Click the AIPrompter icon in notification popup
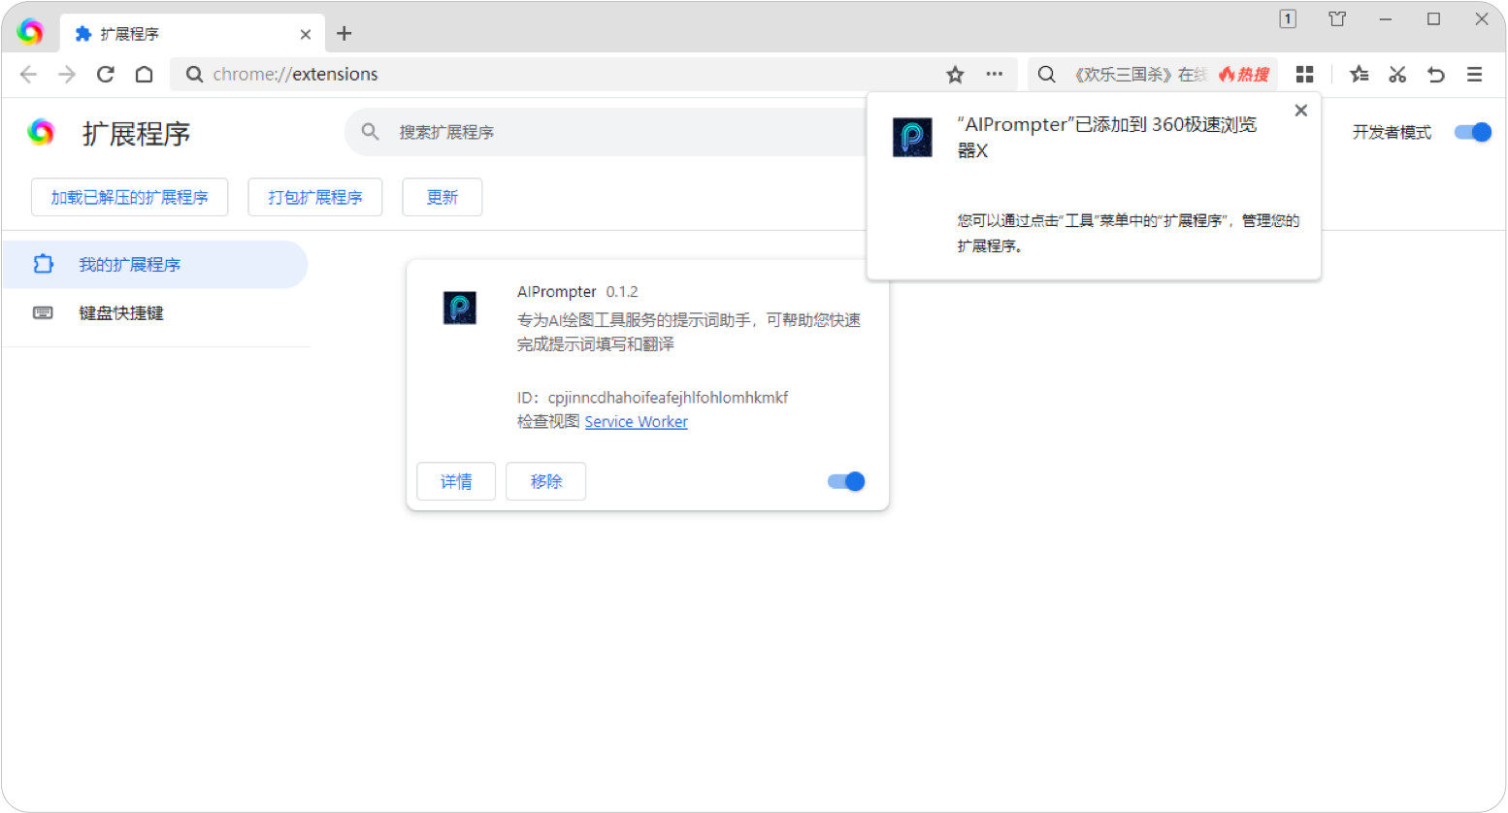Image resolution: width=1508 pixels, height=813 pixels. point(912,138)
